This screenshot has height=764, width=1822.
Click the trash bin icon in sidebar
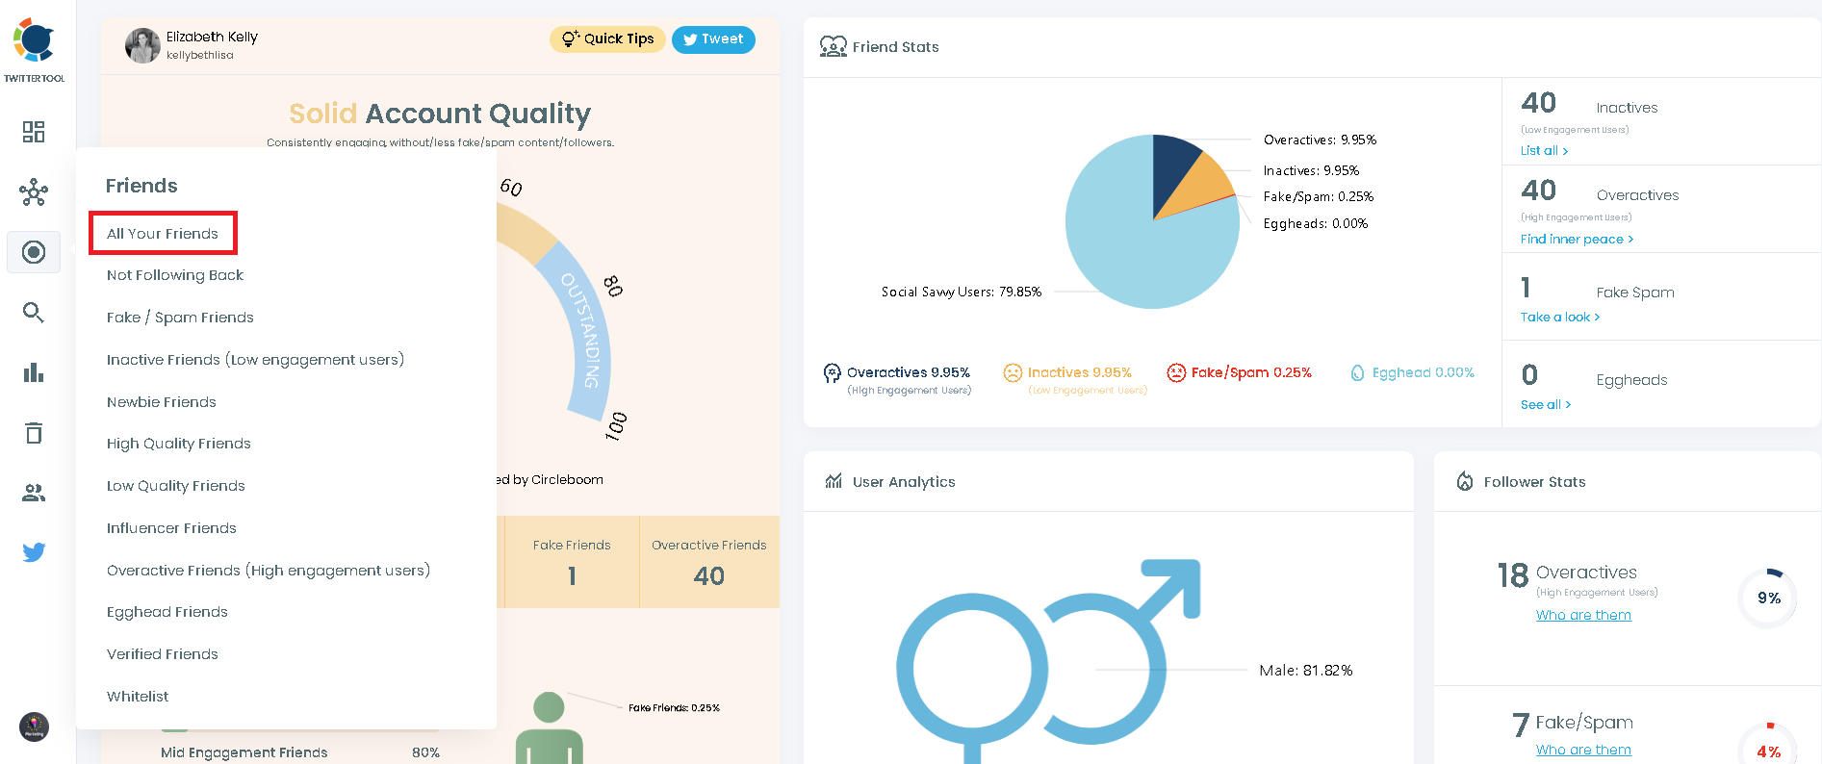point(34,433)
